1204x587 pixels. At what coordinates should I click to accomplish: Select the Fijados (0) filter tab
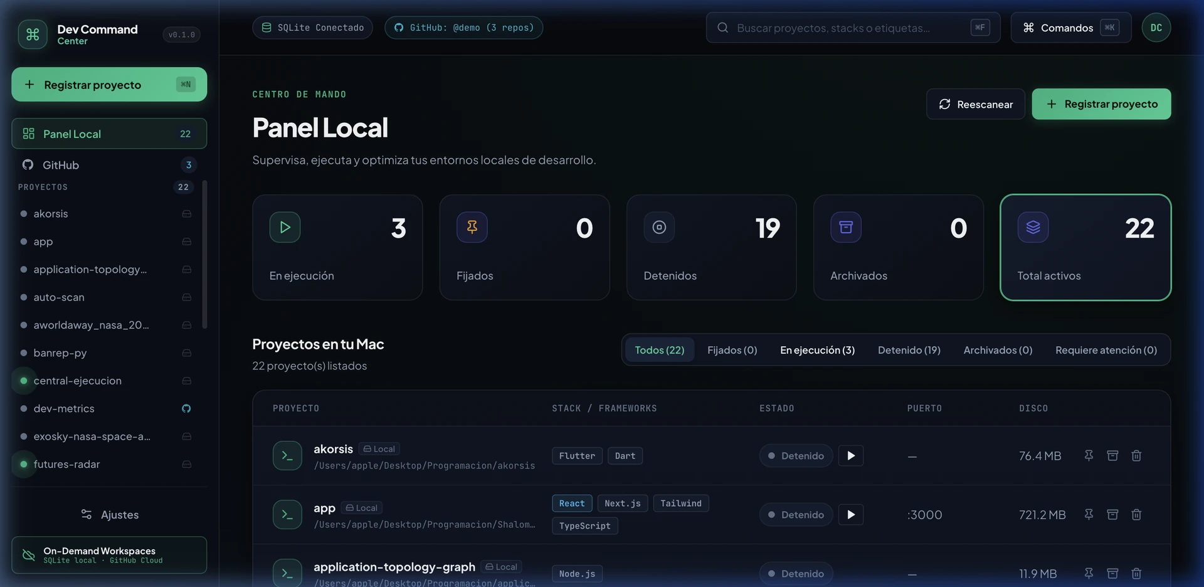[732, 350]
